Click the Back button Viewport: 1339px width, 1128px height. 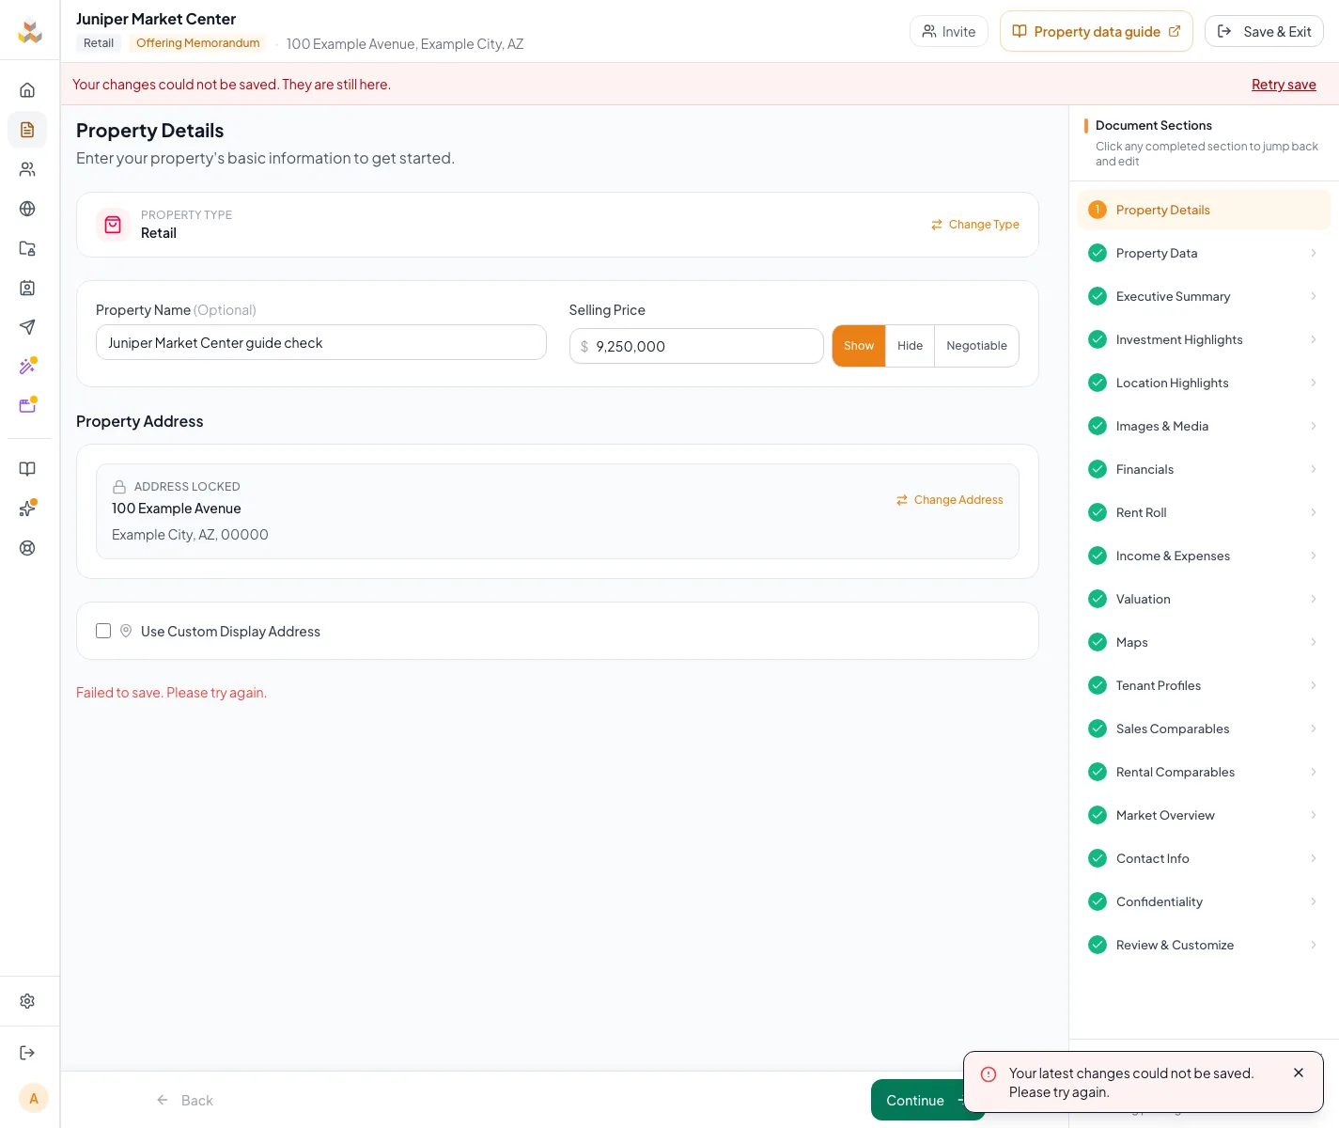point(185,1100)
